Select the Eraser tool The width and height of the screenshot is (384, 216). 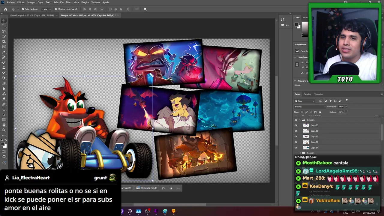pyautogui.click(x=4, y=78)
